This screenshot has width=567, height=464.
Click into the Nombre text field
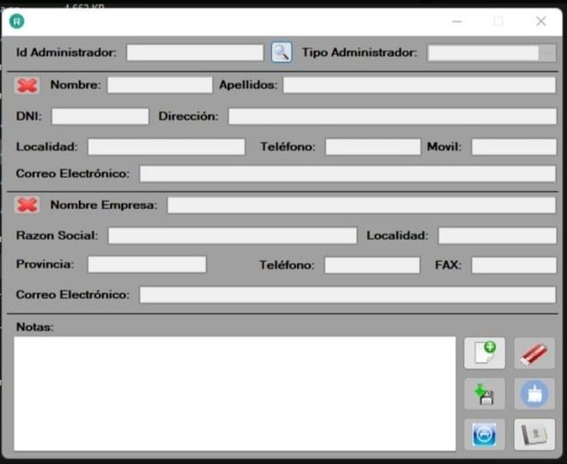[x=159, y=85]
